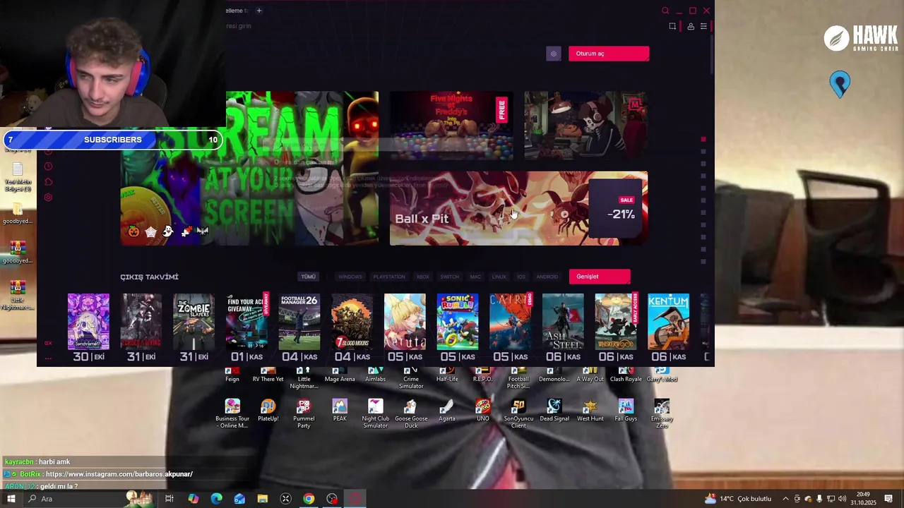Open the Windows notification center icon
Image resolution: width=904 pixels, height=508 pixels.
pyautogui.click(x=888, y=499)
